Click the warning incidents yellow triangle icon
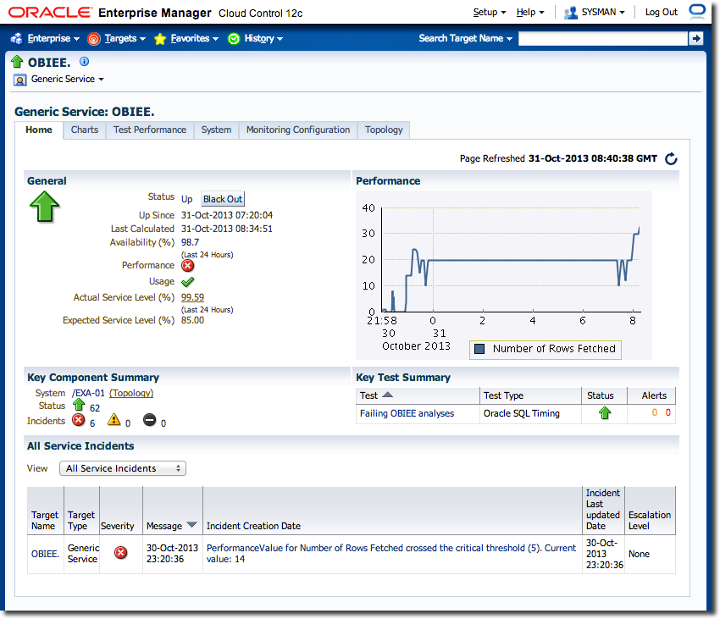 point(114,421)
